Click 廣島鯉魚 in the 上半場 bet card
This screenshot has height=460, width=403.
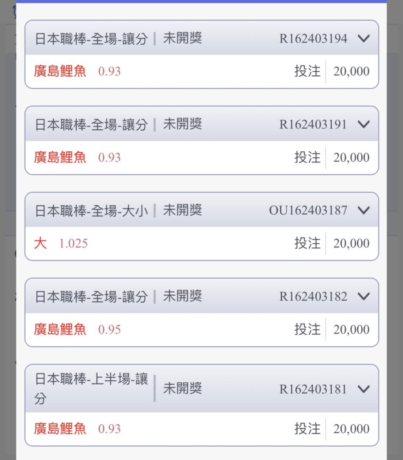[x=60, y=429]
